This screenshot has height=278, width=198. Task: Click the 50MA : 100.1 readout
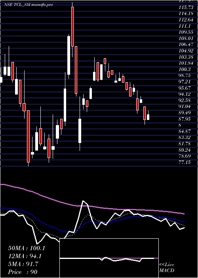pyautogui.click(x=27, y=248)
